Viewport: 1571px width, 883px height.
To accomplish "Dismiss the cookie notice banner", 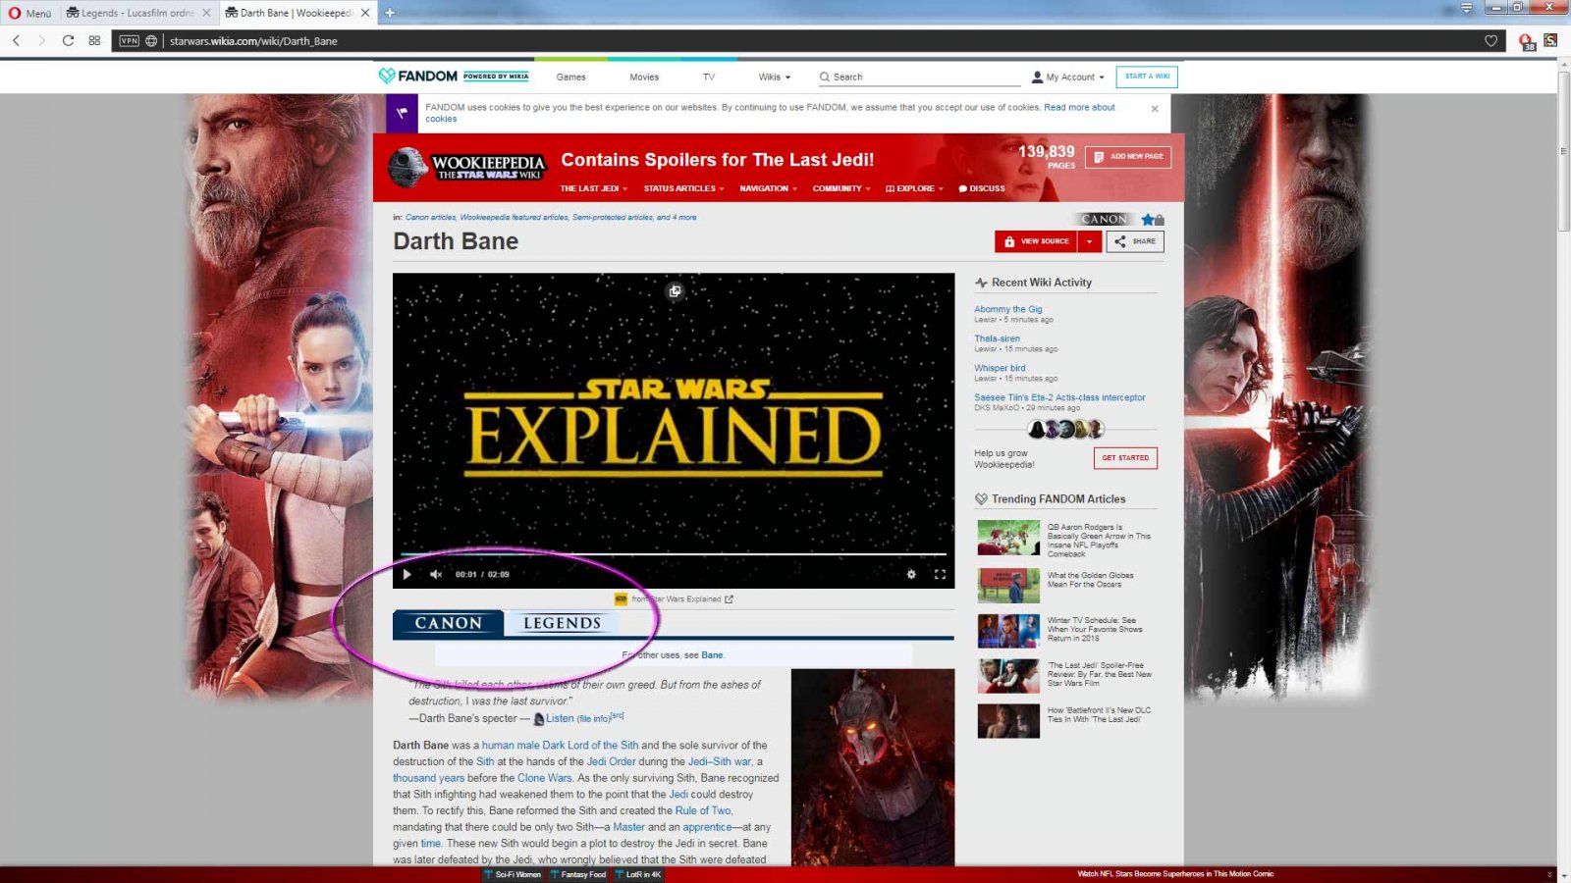I will pos(1155,109).
